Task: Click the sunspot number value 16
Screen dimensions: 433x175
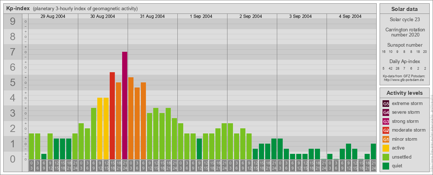Action: 384,52
